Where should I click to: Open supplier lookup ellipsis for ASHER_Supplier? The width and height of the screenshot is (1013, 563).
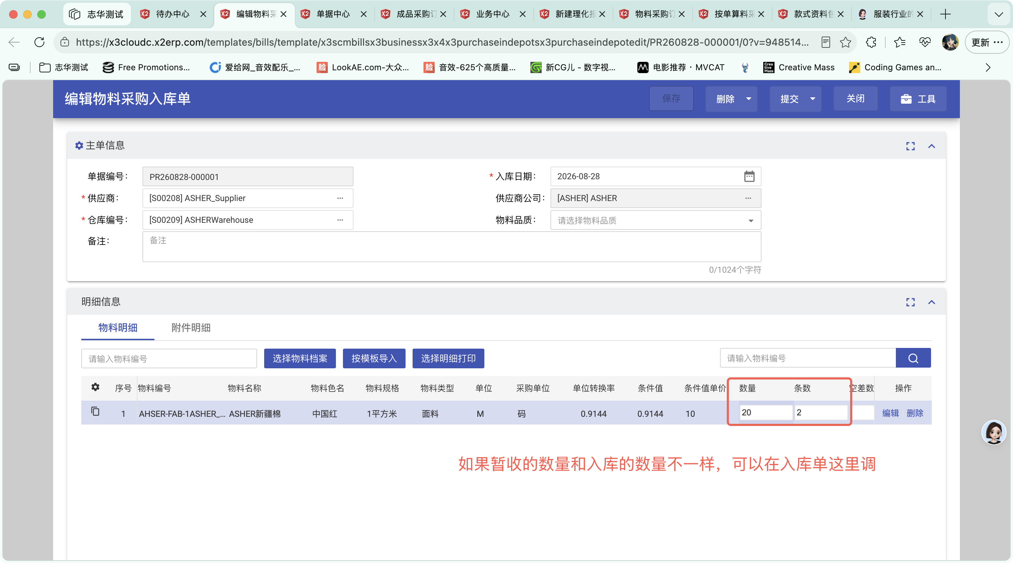(x=340, y=199)
